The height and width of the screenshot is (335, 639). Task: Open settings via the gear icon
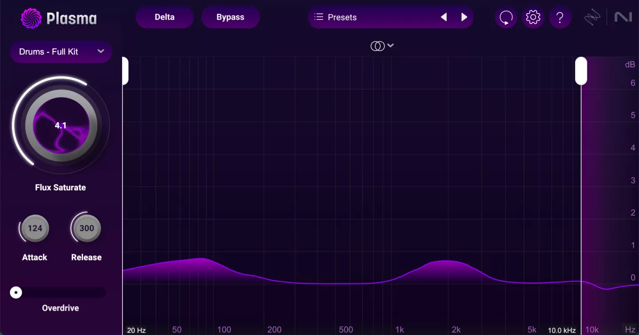[x=533, y=17]
